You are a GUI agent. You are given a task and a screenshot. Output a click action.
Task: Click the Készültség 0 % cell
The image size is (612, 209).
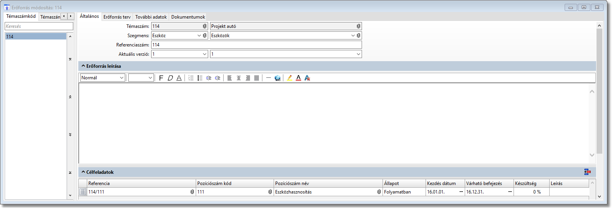pyautogui.click(x=531, y=192)
